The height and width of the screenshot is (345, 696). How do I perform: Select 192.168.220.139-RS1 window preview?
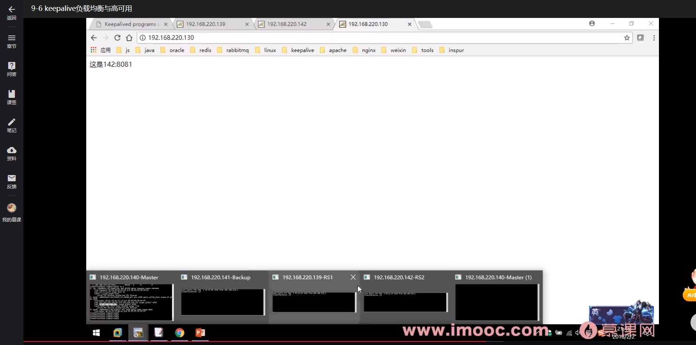[x=314, y=297]
